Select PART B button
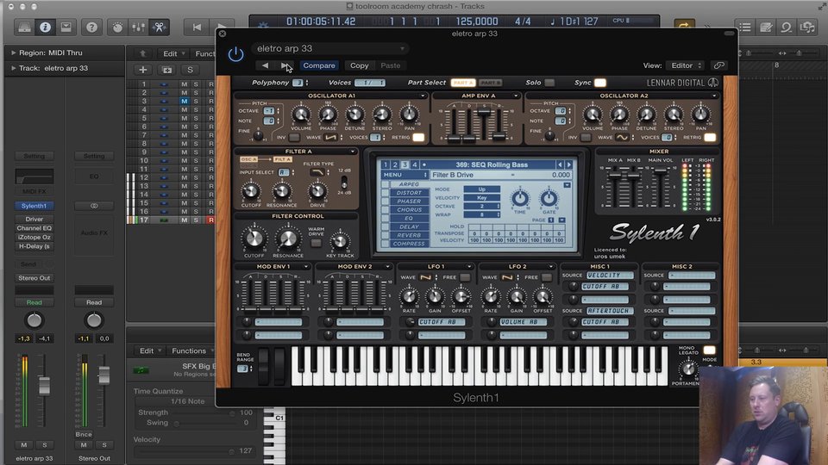 (491, 83)
